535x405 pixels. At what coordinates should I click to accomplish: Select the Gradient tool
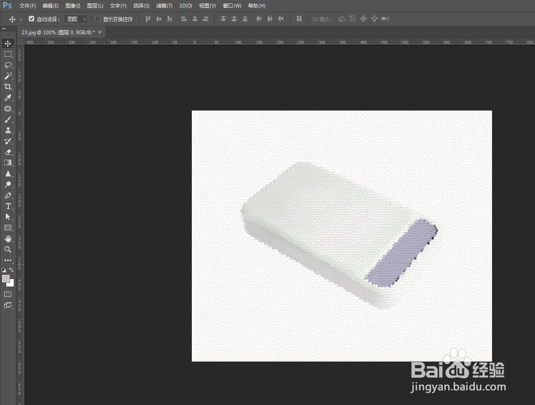(8, 163)
